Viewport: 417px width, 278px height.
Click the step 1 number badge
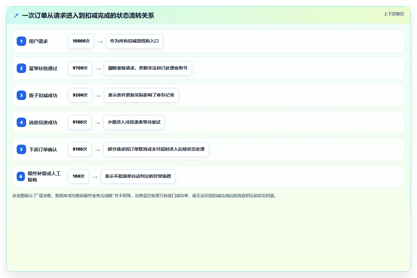point(21,41)
